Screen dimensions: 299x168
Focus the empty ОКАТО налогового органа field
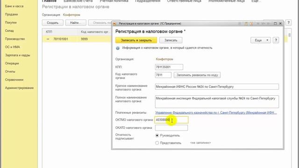(x=171, y=128)
